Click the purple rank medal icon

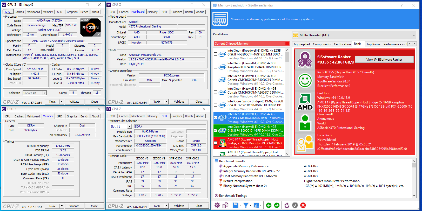305,59
